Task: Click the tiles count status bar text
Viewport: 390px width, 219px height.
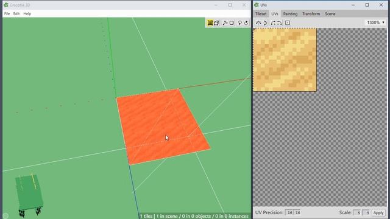Action: [x=194, y=216]
